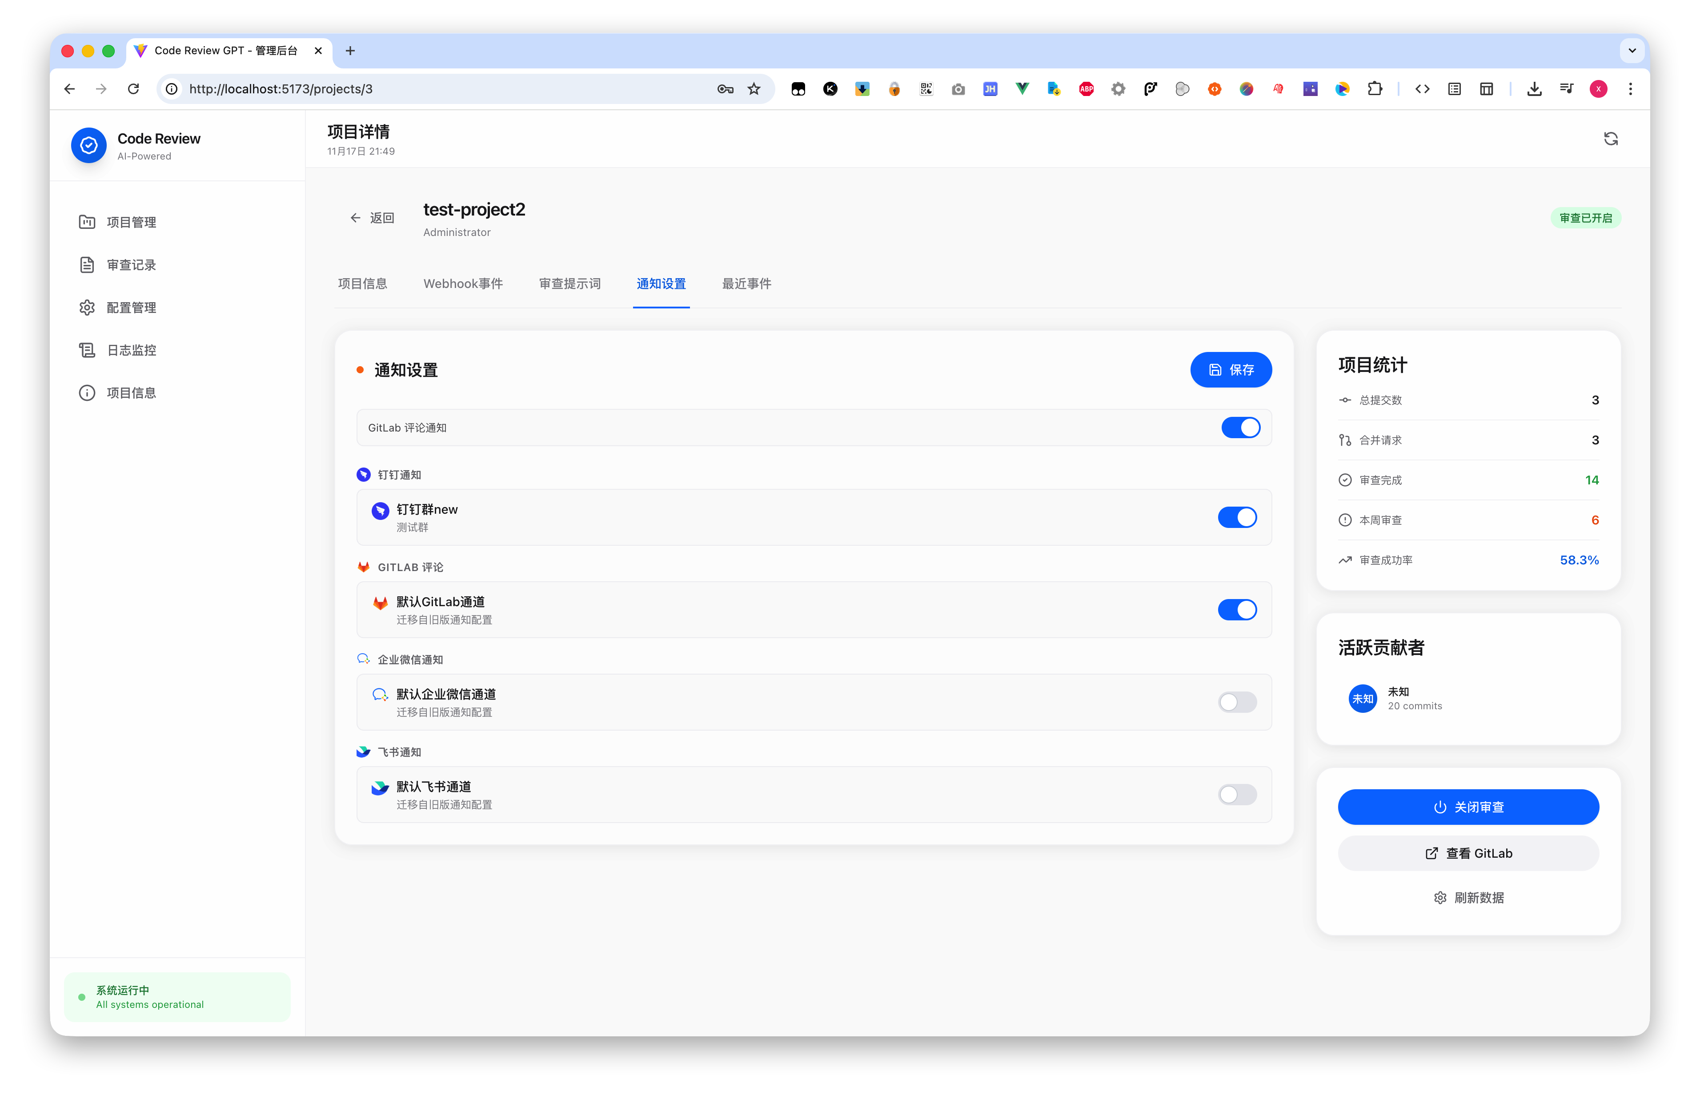
Task: Disable the GitLab 评论通知 toggle
Action: 1240,428
